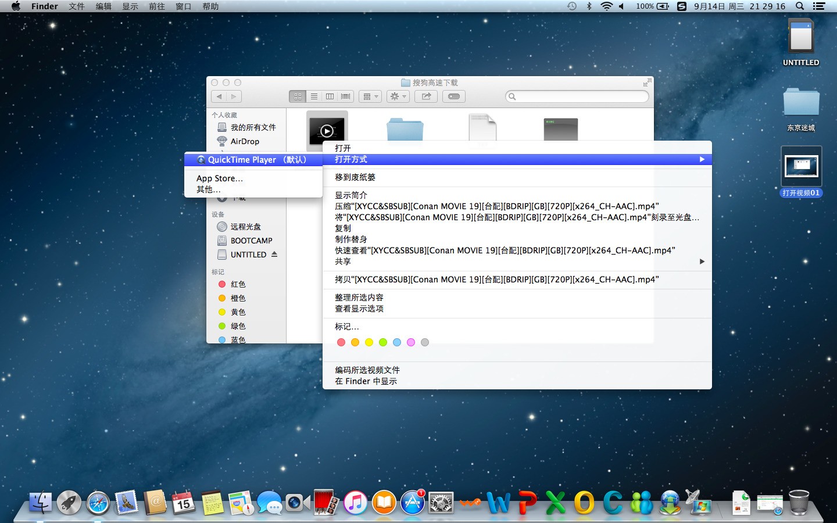This screenshot has height=523, width=837.
Task: Open the item arrangement dropdown
Action: [370, 96]
